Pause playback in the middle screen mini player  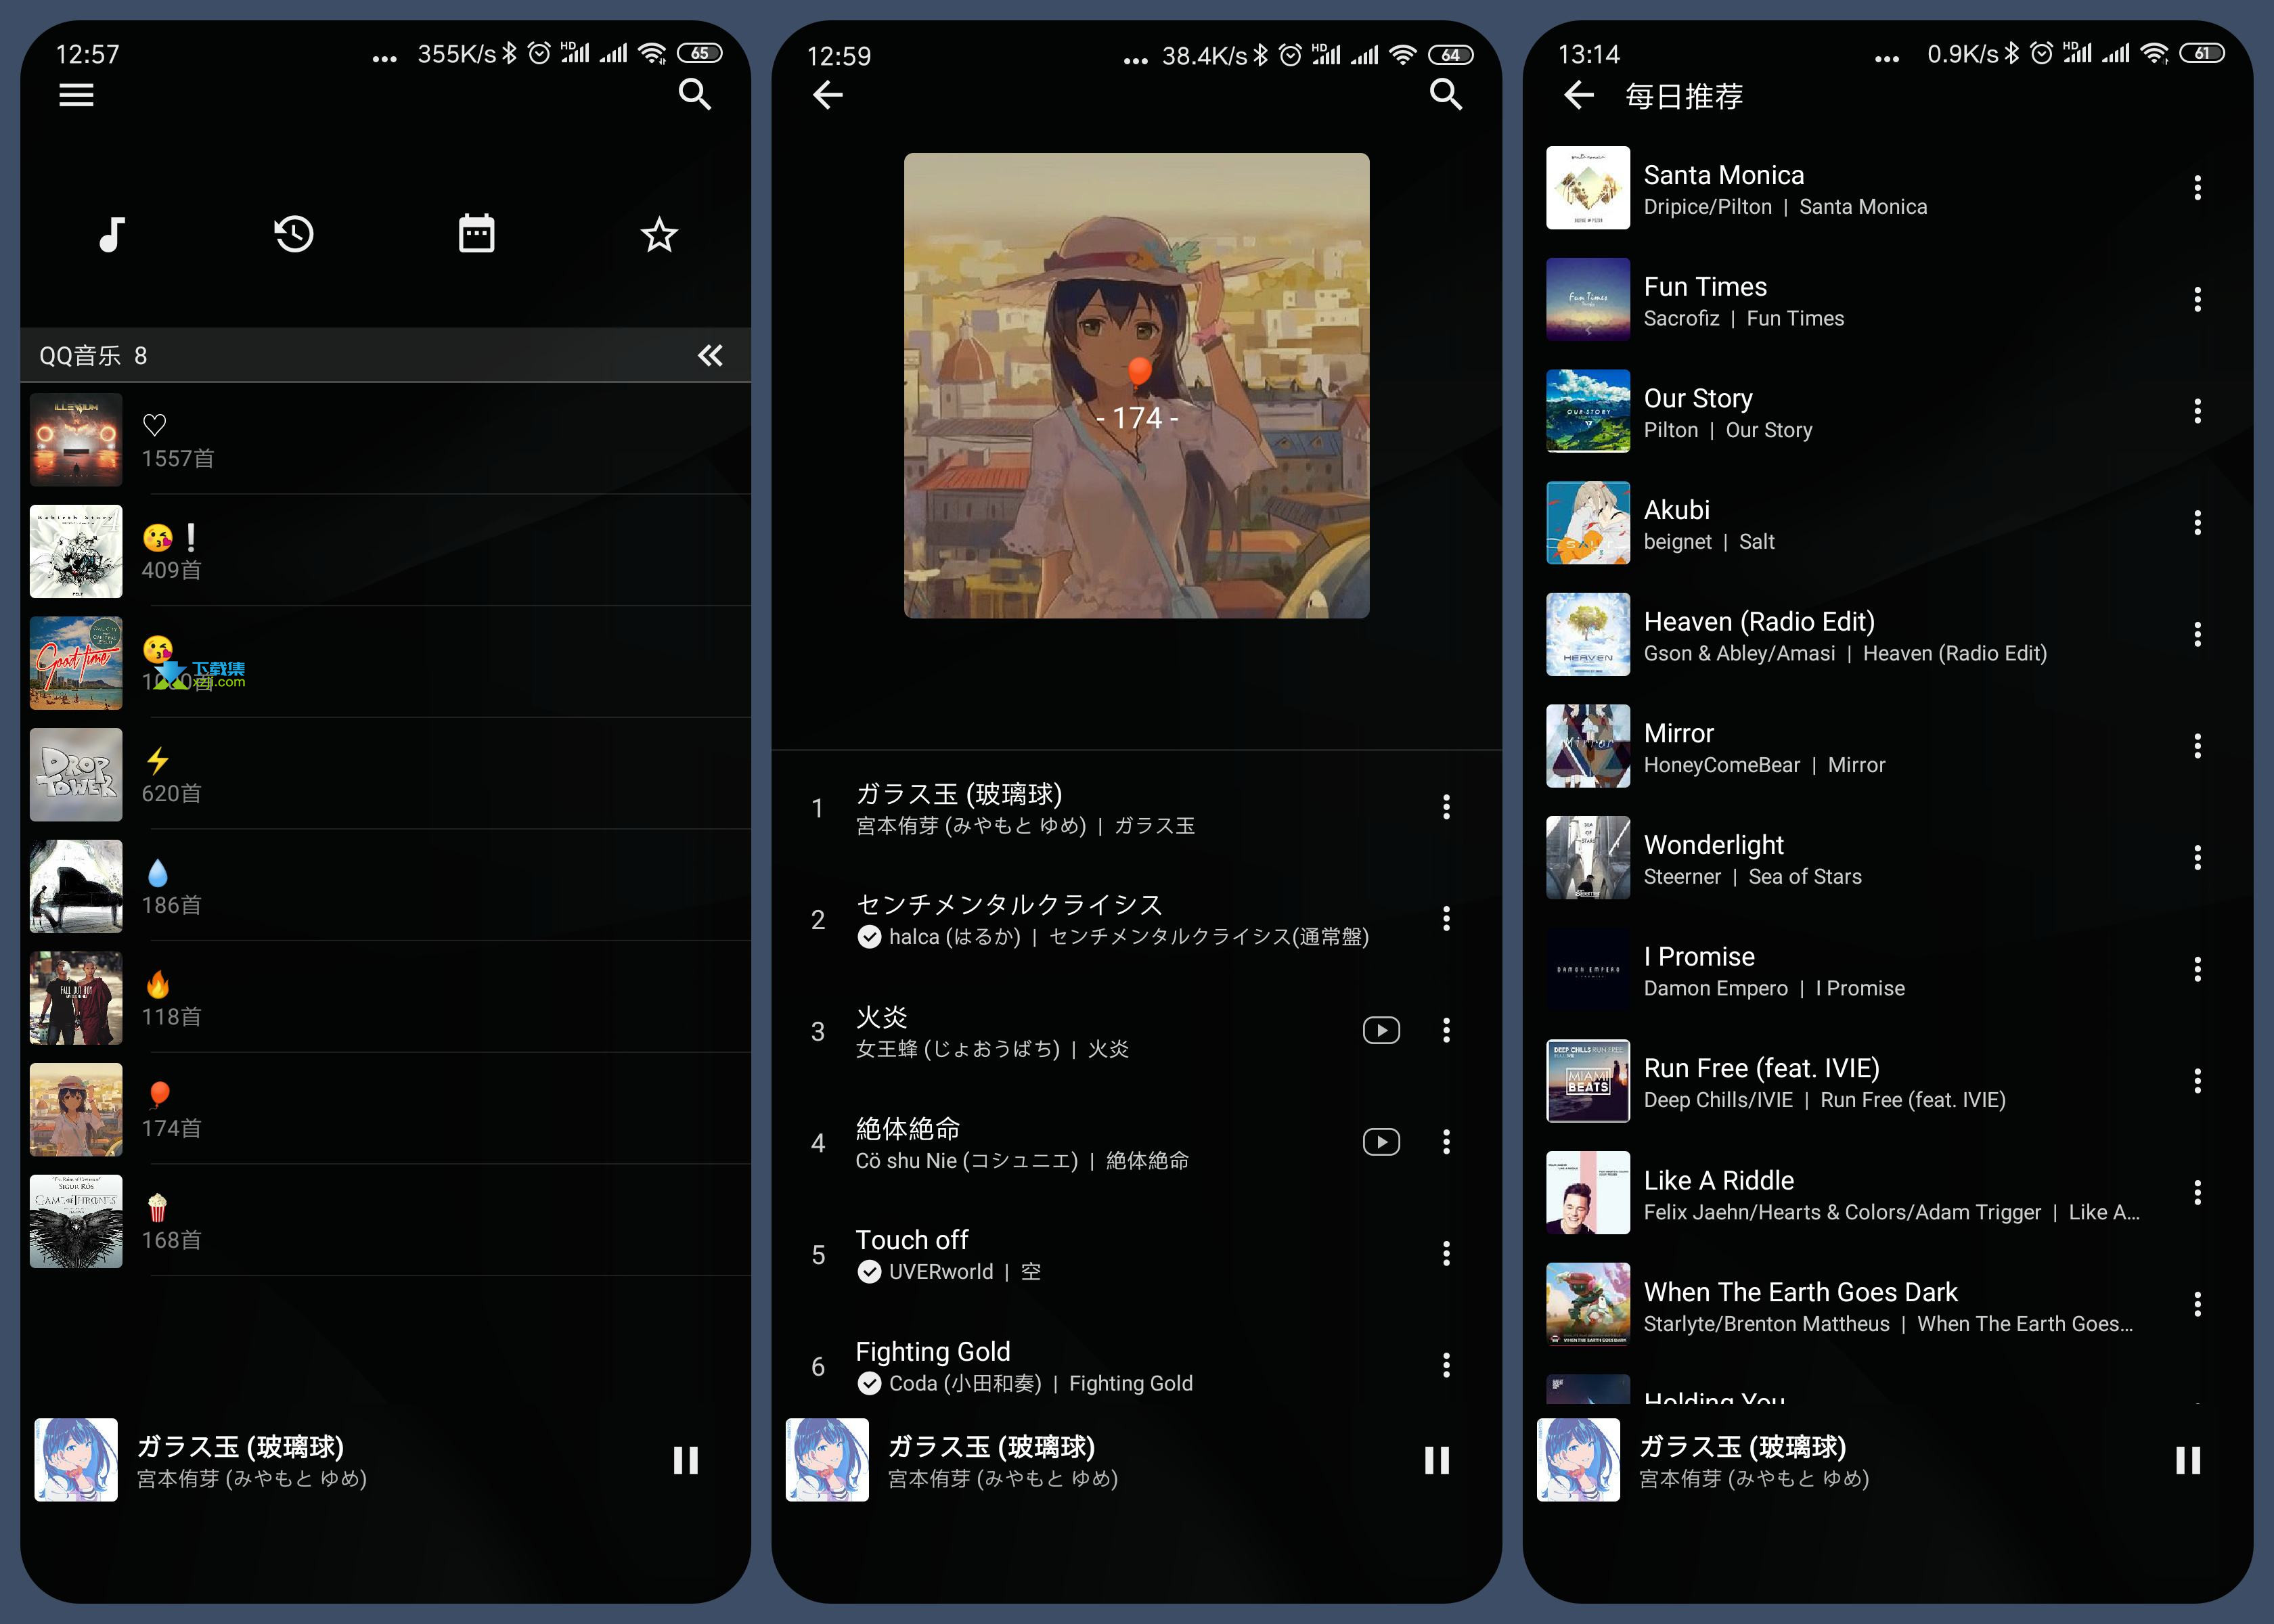coord(1437,1460)
